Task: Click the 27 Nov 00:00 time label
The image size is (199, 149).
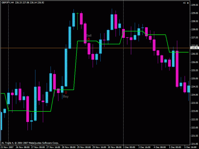Action: (38, 147)
